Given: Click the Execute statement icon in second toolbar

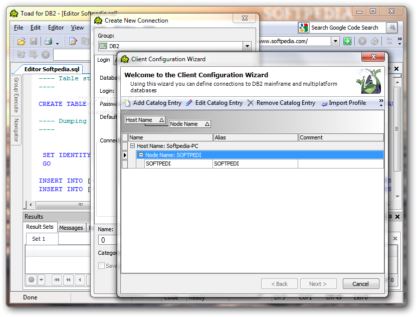Looking at the screenshot, I should (x=21, y=55).
